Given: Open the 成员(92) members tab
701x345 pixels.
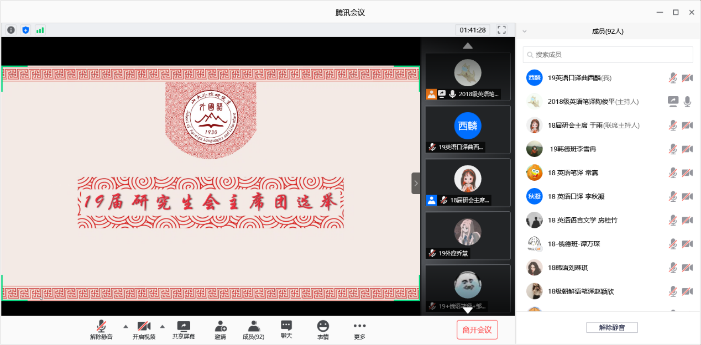Looking at the screenshot, I should (x=253, y=330).
